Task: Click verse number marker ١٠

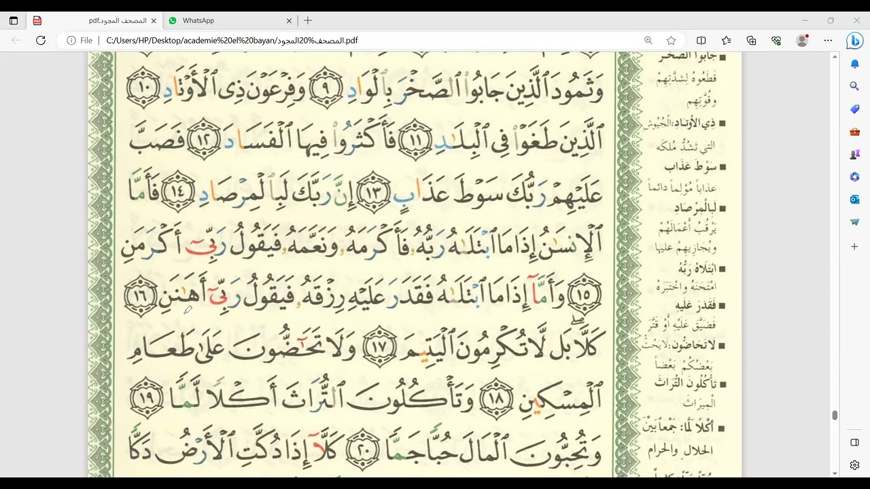Action: point(143,87)
